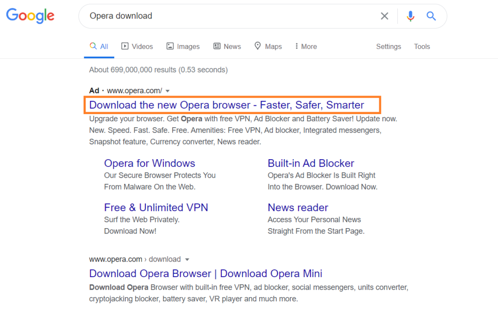Click the ad URL text "www.opera.com/"

tap(134, 91)
